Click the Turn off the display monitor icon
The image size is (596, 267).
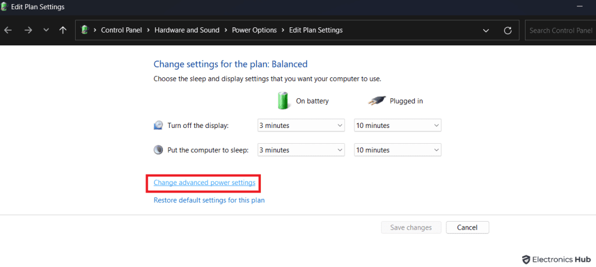pyautogui.click(x=158, y=125)
